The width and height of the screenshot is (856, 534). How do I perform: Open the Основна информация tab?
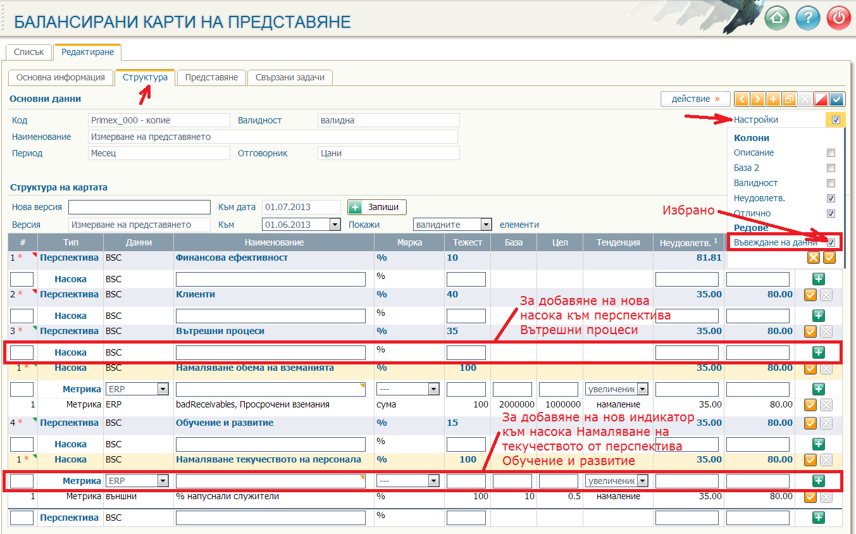(61, 77)
